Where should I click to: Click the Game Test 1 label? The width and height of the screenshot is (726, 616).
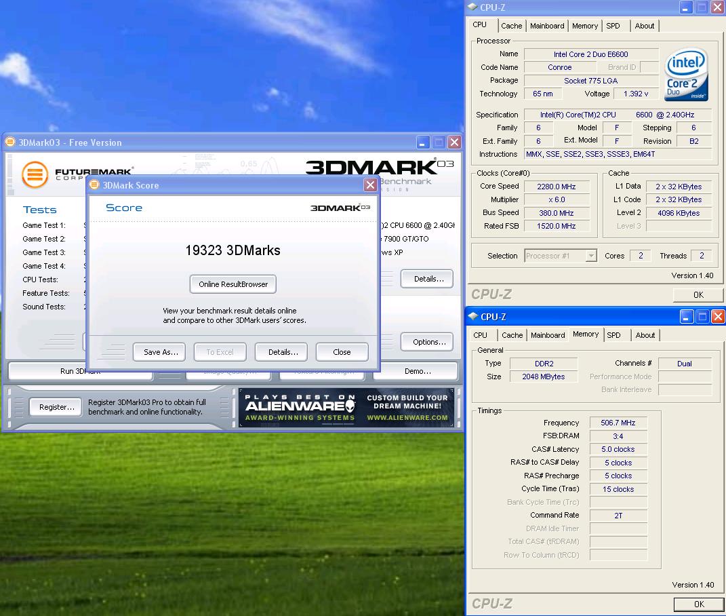click(x=44, y=225)
